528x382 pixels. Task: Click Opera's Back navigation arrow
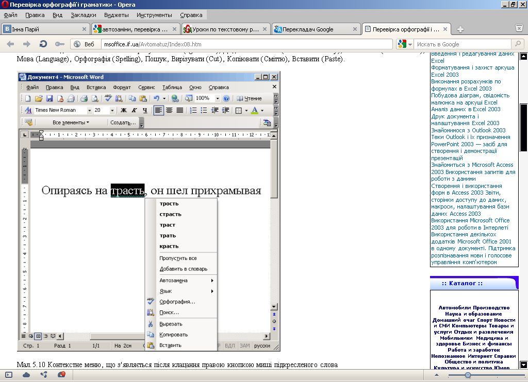10,44
